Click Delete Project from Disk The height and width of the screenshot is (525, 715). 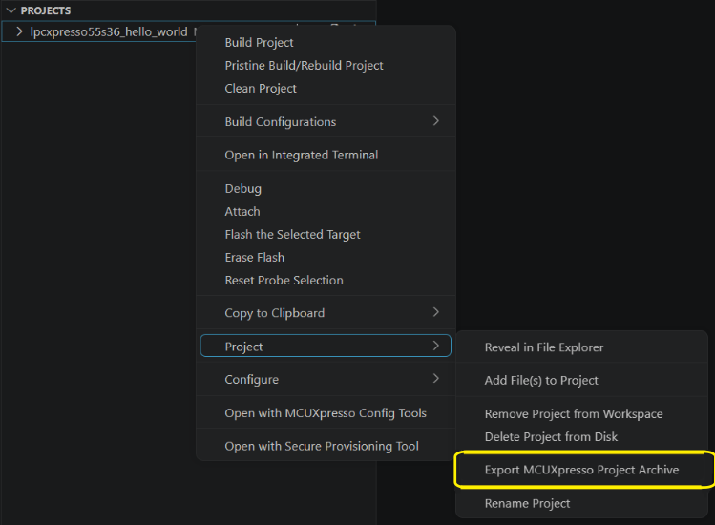(582, 436)
